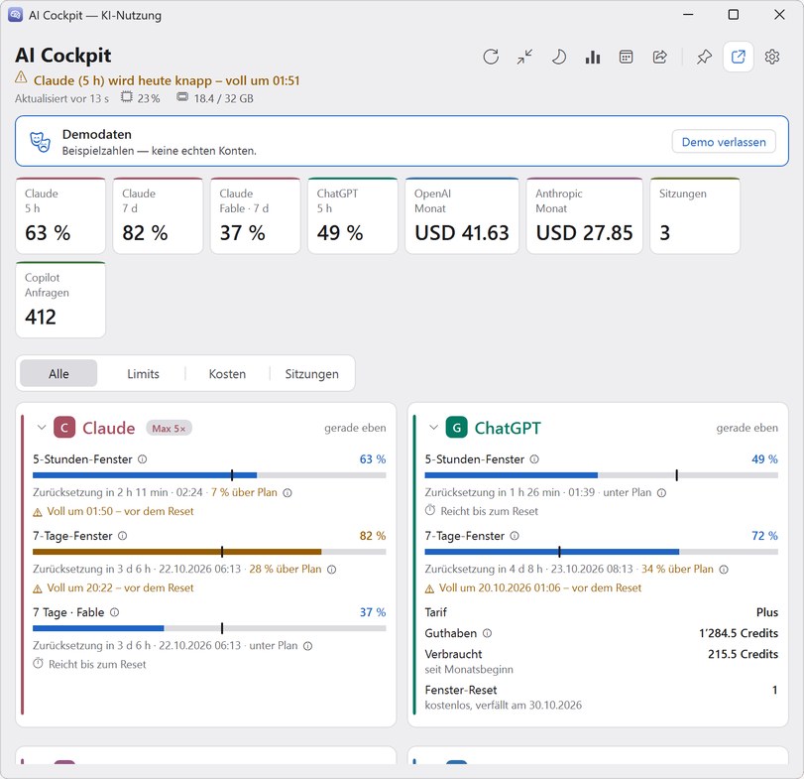
Task: Open the Sitzungen 3 tile
Action: tap(695, 215)
